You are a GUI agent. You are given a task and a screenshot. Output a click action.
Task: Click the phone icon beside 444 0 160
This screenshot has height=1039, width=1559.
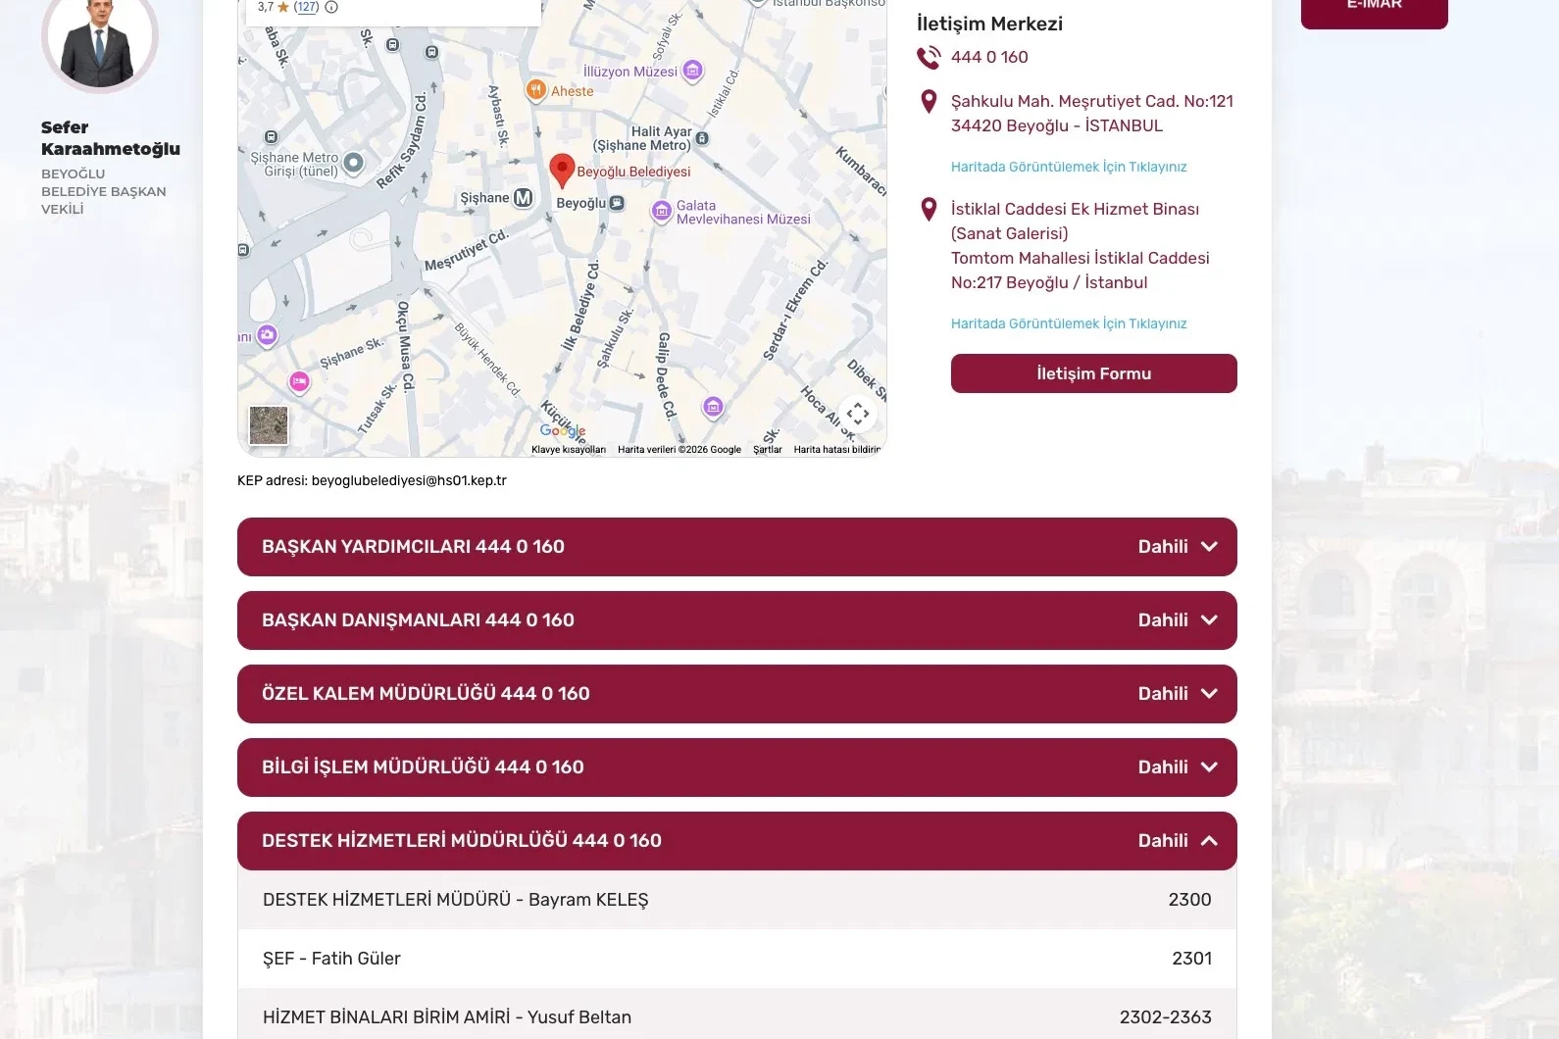pyautogui.click(x=929, y=58)
